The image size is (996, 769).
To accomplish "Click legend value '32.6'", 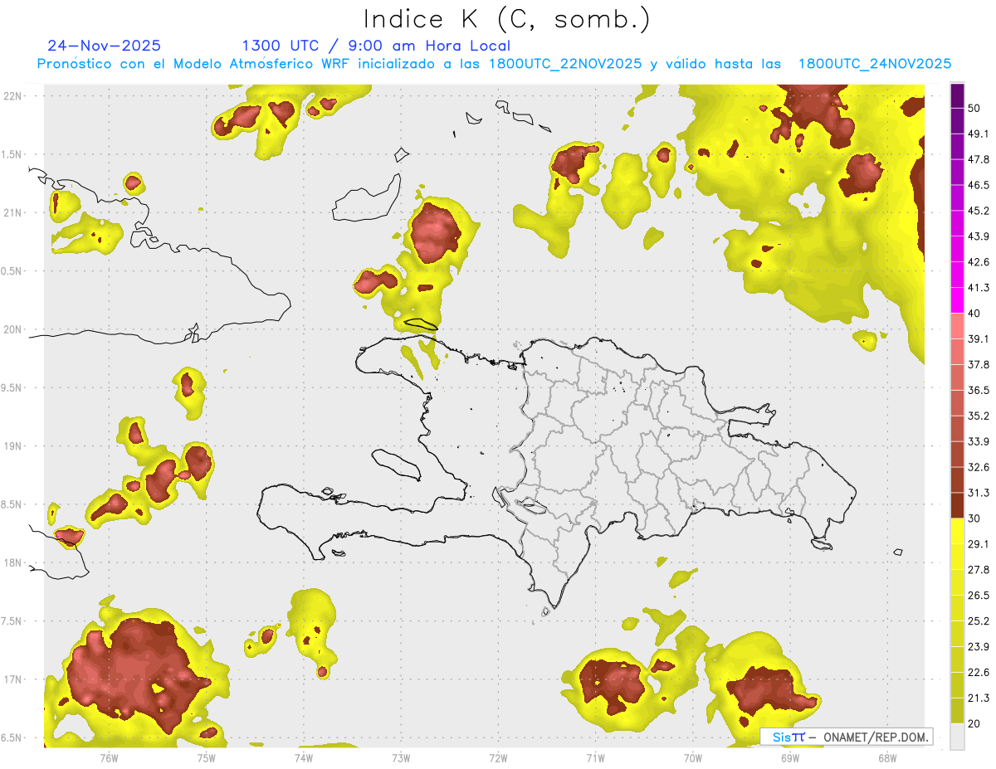I will [979, 467].
